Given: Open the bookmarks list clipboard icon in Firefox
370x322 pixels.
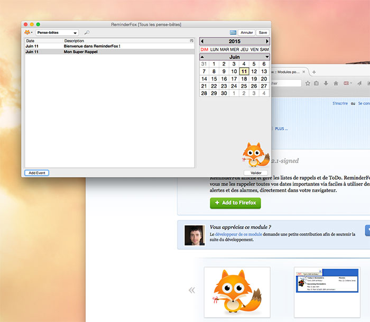Looking at the screenshot, I should click(x=317, y=83).
